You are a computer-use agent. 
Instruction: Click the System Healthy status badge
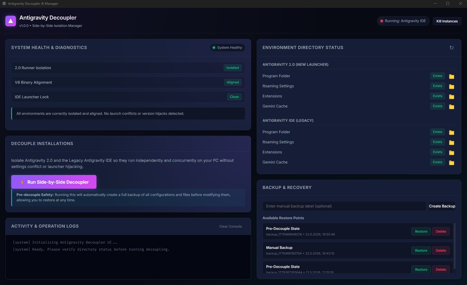pyautogui.click(x=227, y=48)
